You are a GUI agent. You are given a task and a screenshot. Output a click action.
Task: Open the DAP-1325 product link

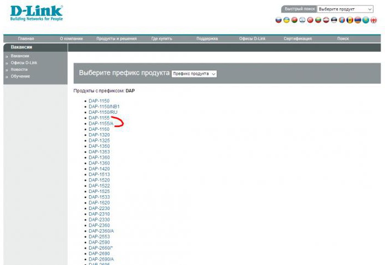click(x=99, y=140)
